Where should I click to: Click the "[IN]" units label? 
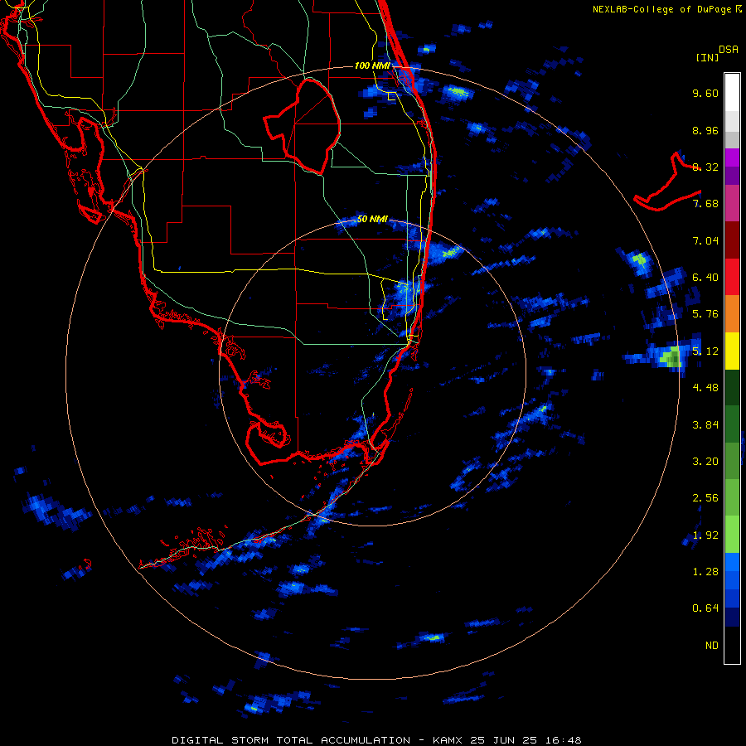pyautogui.click(x=708, y=57)
